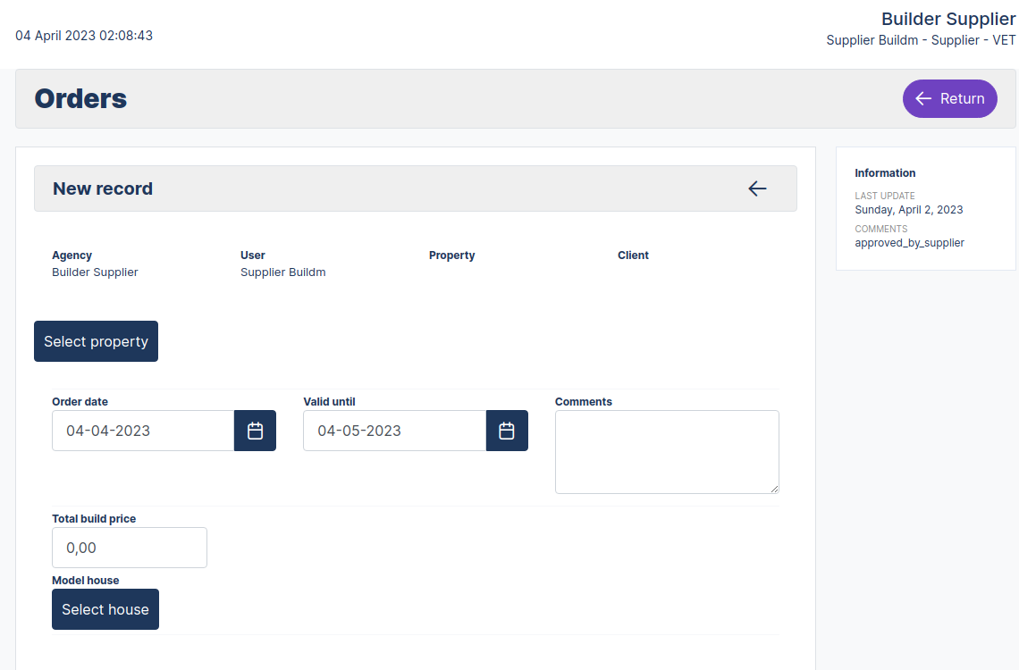
Task: Click the Select property button
Action: click(96, 341)
